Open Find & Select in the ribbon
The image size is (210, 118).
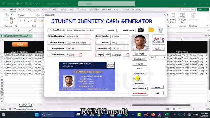point(173,18)
